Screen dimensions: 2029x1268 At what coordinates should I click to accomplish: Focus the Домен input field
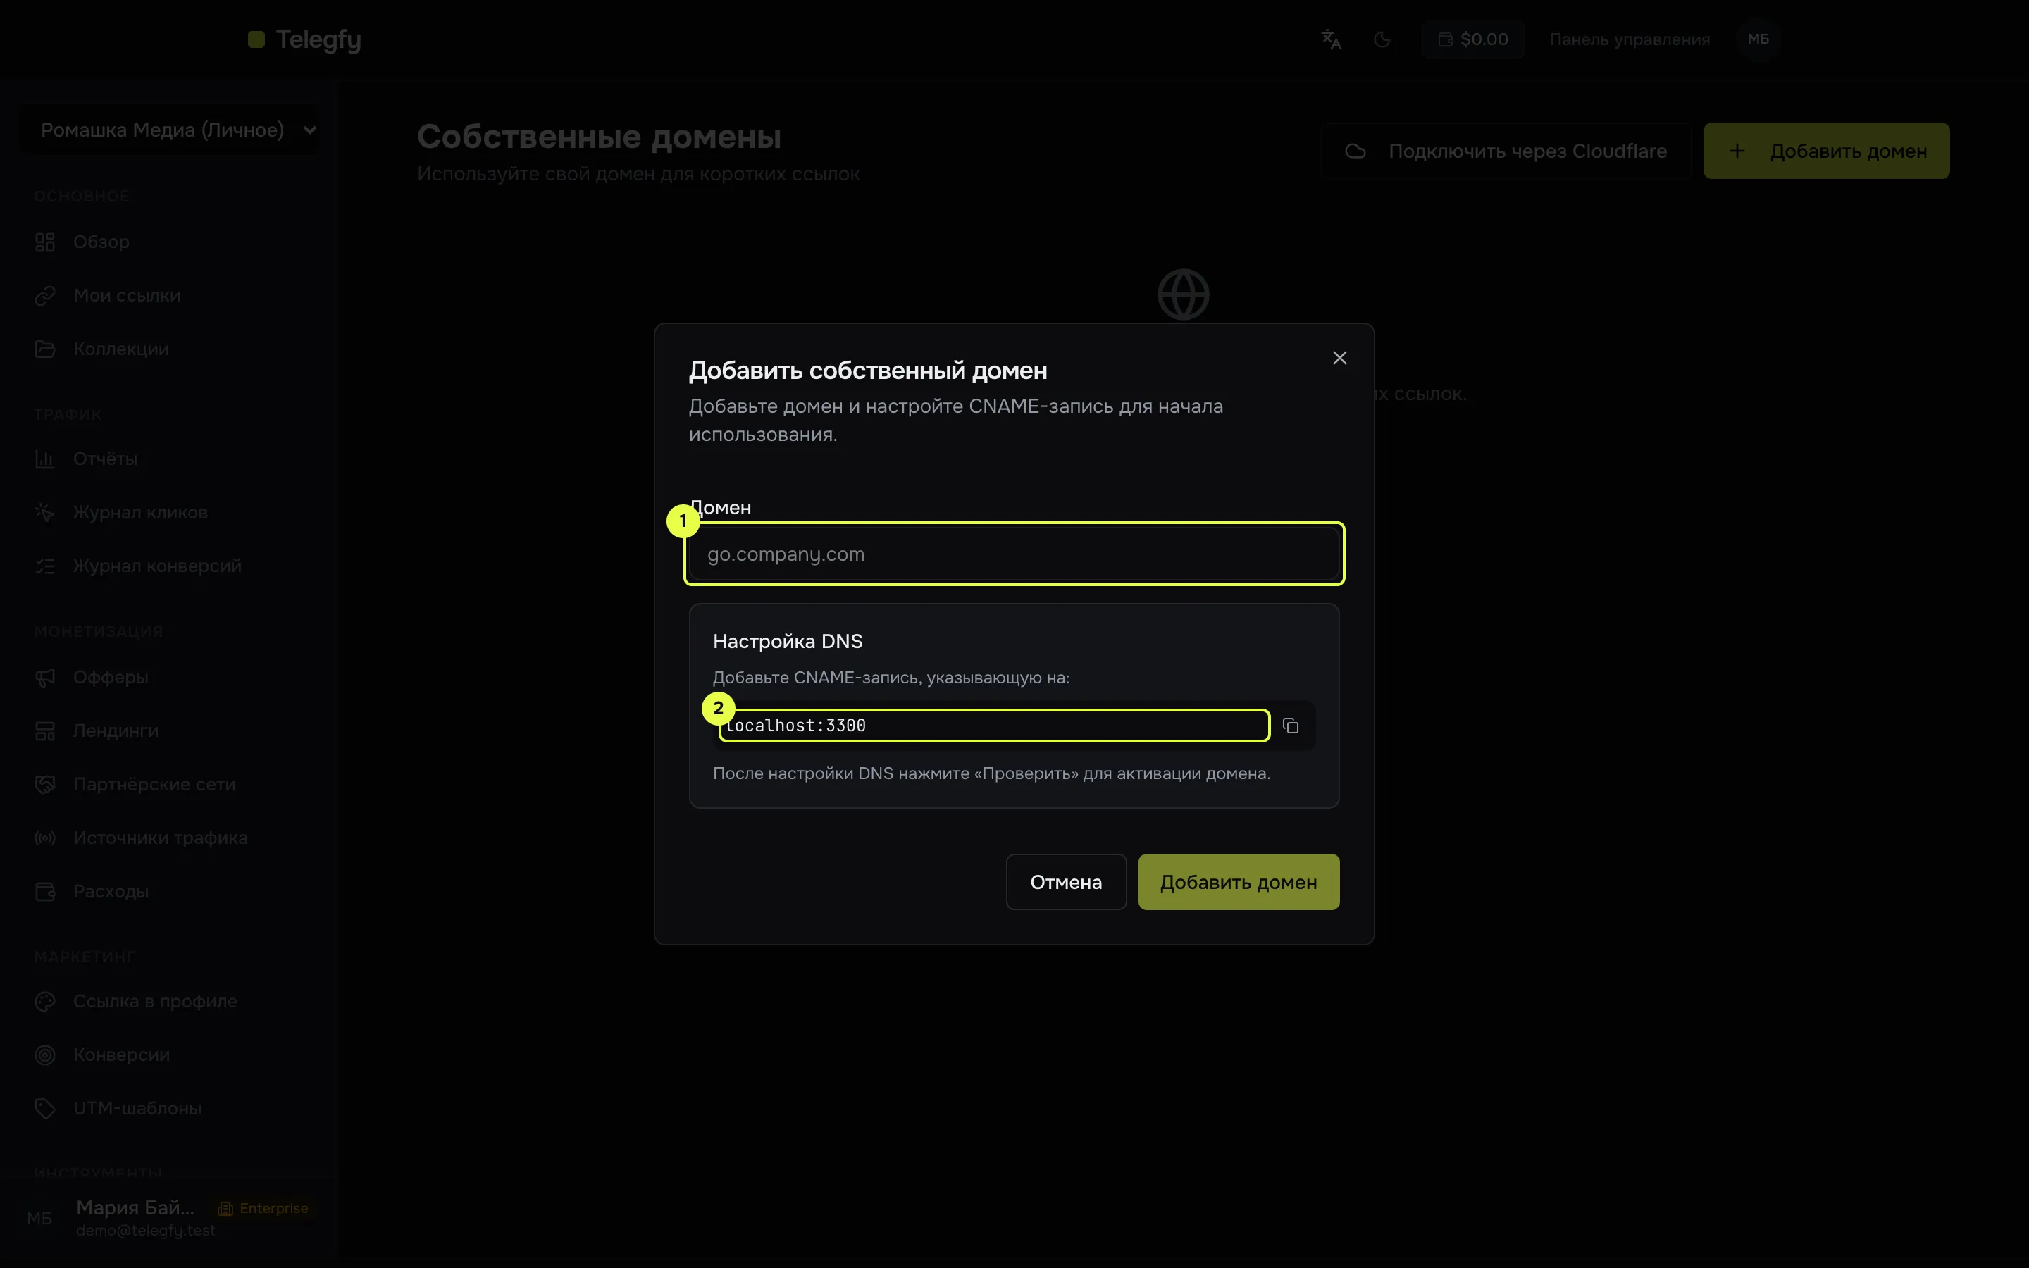coord(1014,554)
